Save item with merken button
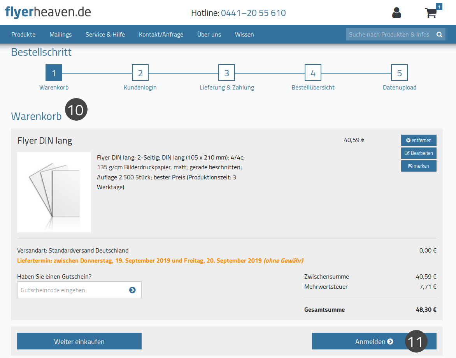Viewport: 456px width, 358px height. pos(419,166)
